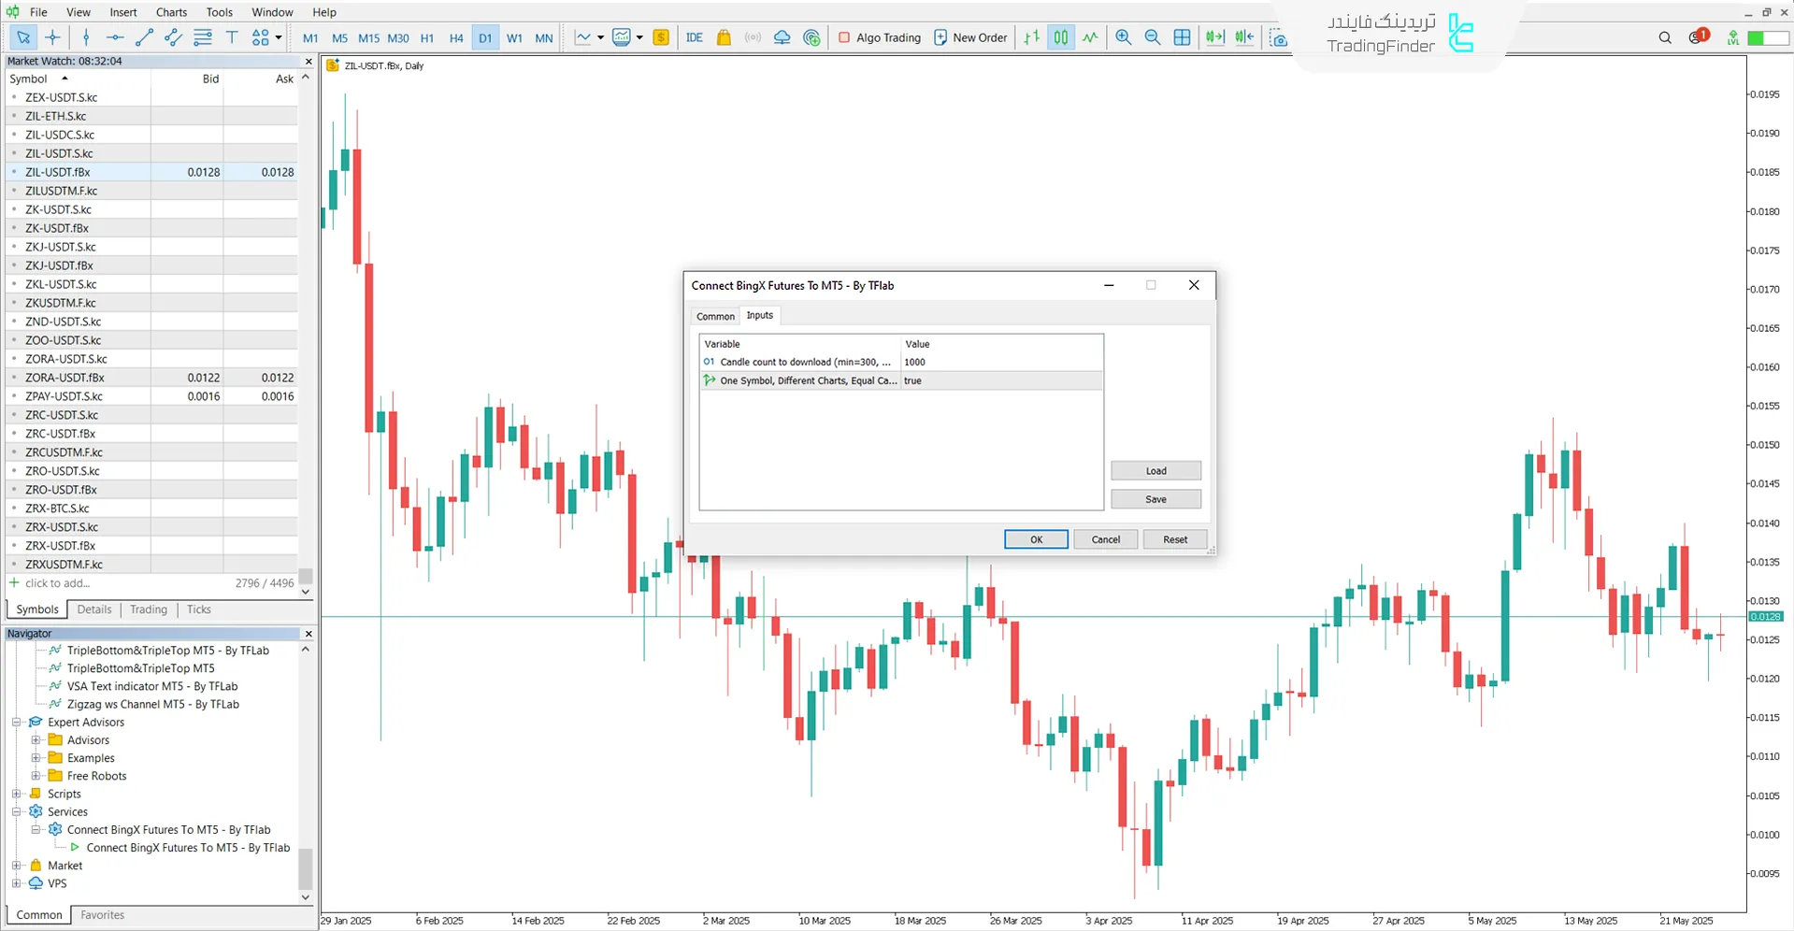
Task: Switch timeframe to H4
Action: coord(456,38)
